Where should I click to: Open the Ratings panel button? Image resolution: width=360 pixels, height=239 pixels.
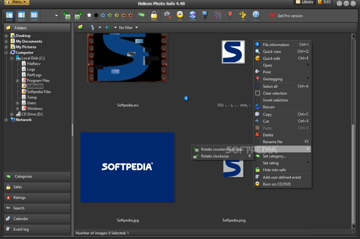(x=37, y=198)
